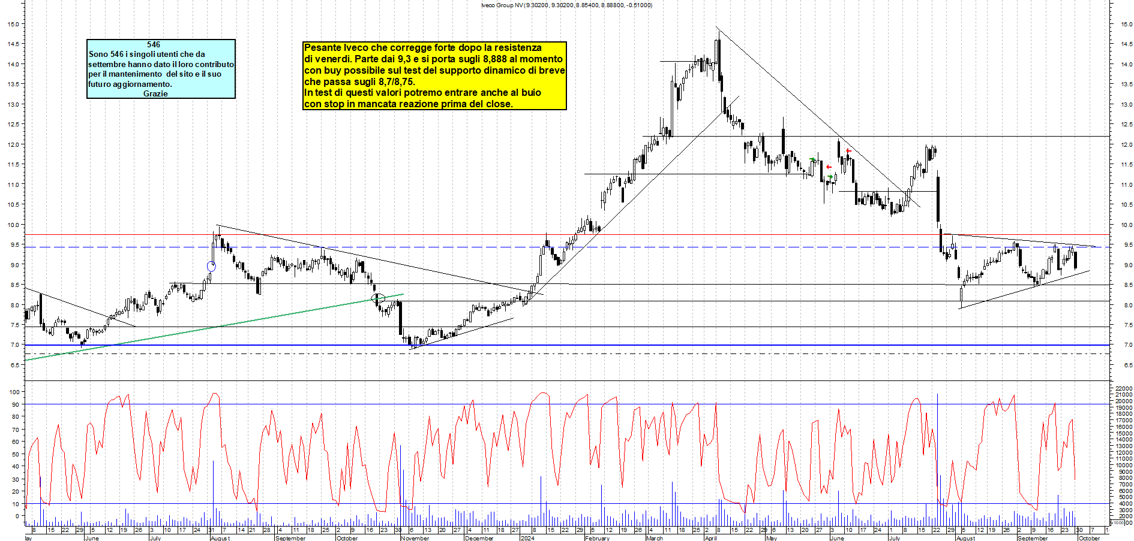
Task: Click the 15.0 price label on right axis
Action: pyautogui.click(x=1126, y=25)
